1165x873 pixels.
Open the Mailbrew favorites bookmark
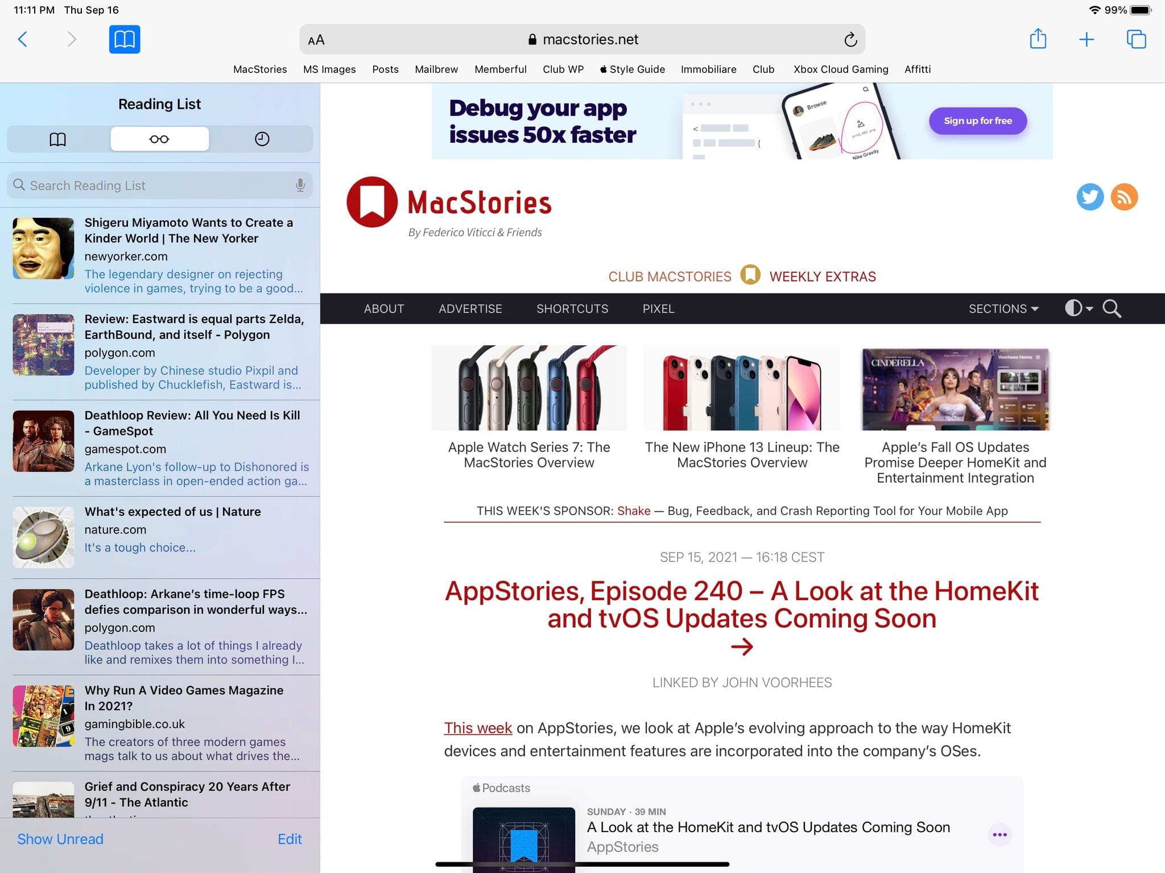pos(436,69)
